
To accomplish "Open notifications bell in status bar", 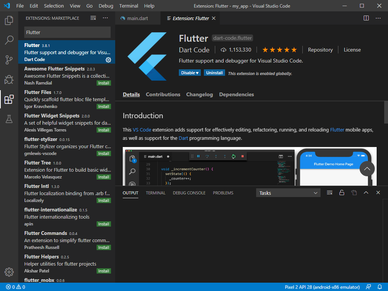I will (380, 287).
